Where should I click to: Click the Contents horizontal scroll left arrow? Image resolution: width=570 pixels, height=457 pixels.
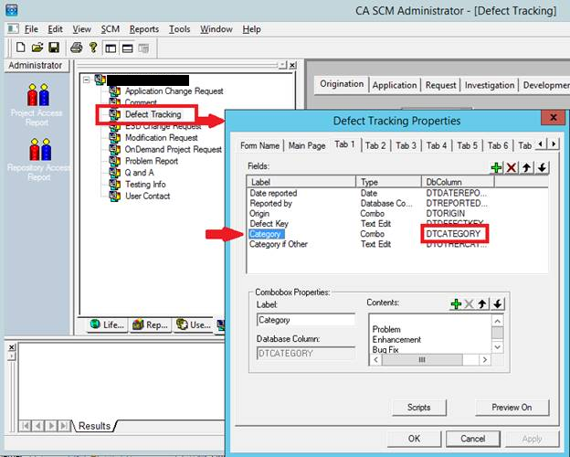[375, 360]
